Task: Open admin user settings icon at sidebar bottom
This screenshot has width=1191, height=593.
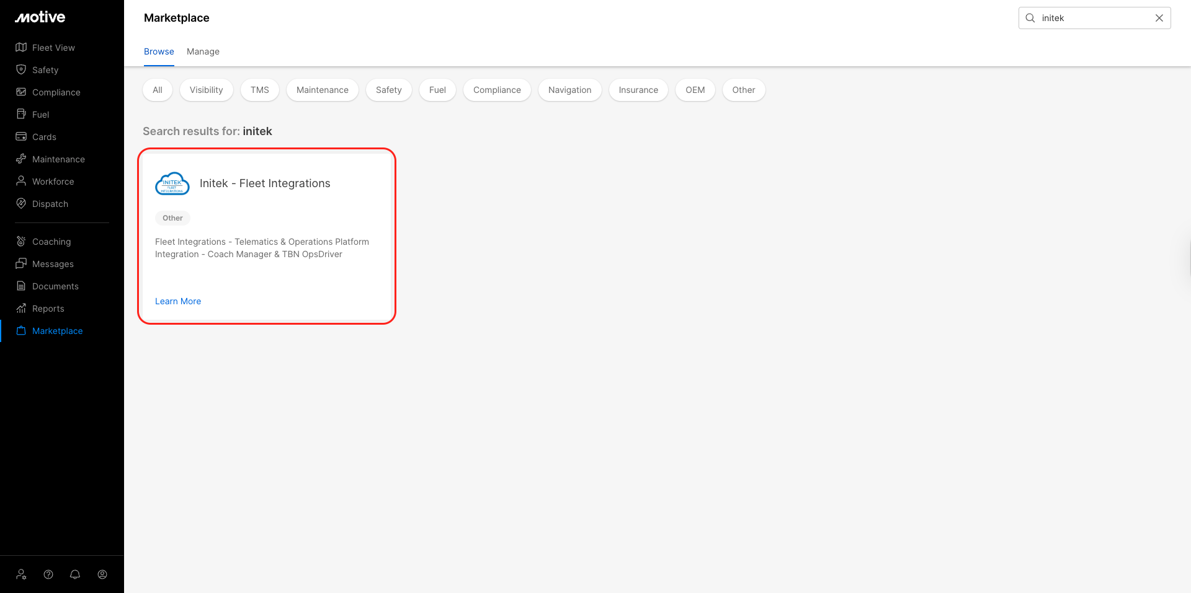Action: click(x=21, y=574)
